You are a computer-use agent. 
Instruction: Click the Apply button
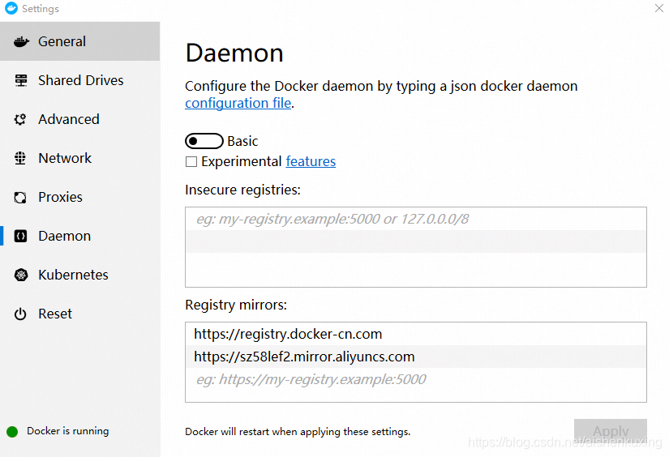point(610,430)
